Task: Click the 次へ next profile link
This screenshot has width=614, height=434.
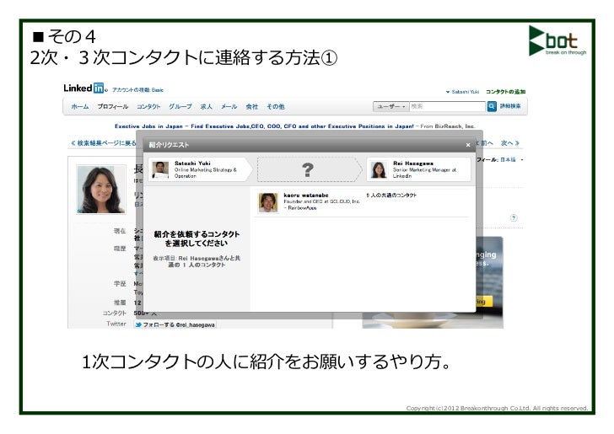Action: tap(510, 143)
